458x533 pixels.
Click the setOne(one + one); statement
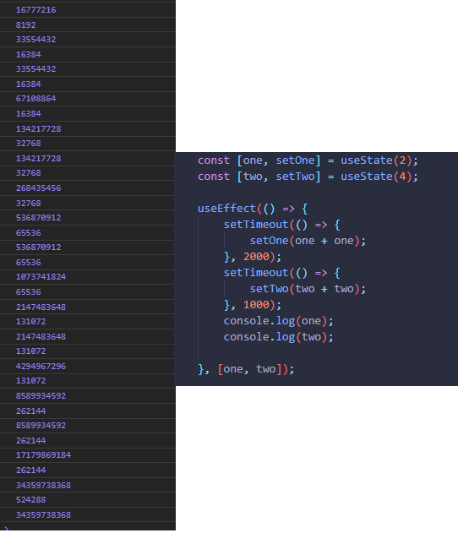308,241
